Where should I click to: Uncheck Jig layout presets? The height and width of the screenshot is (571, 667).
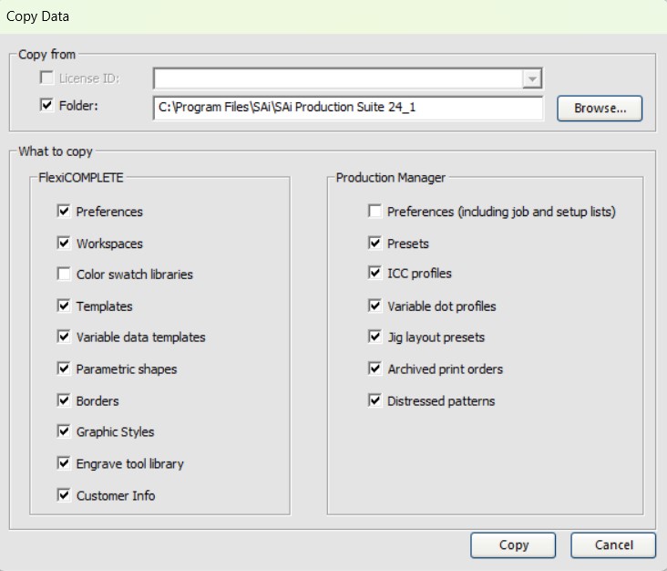click(375, 337)
